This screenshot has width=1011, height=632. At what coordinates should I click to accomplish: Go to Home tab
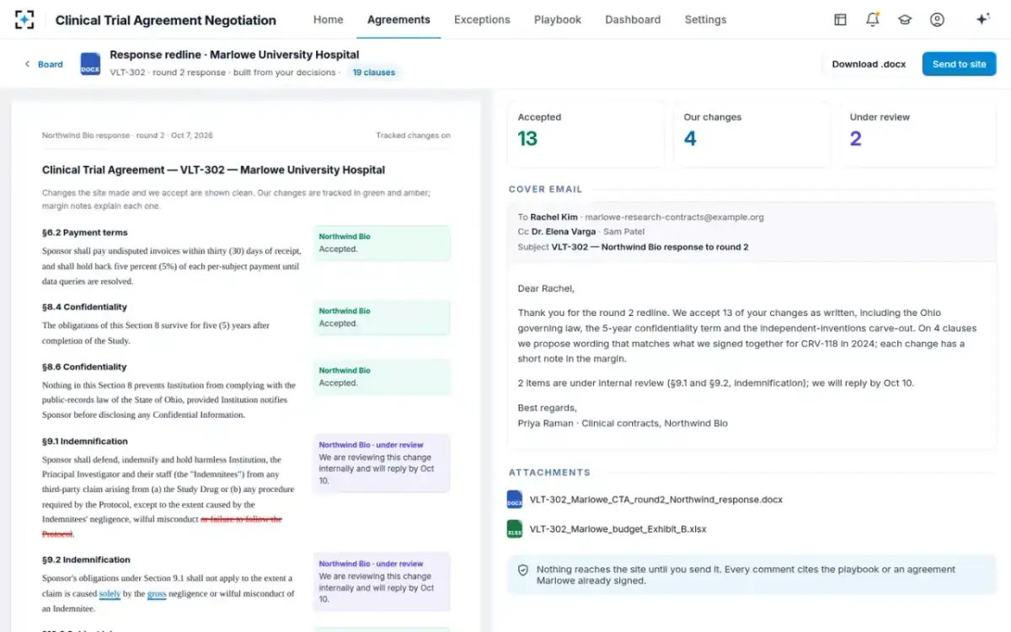[x=328, y=19]
